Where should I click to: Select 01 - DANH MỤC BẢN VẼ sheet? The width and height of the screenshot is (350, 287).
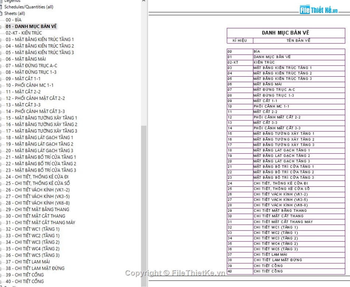coord(31,26)
